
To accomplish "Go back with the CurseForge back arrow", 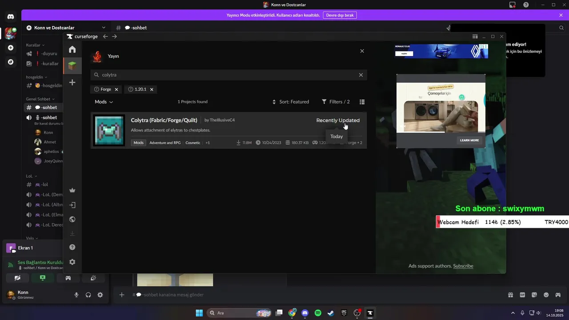I will point(105,36).
